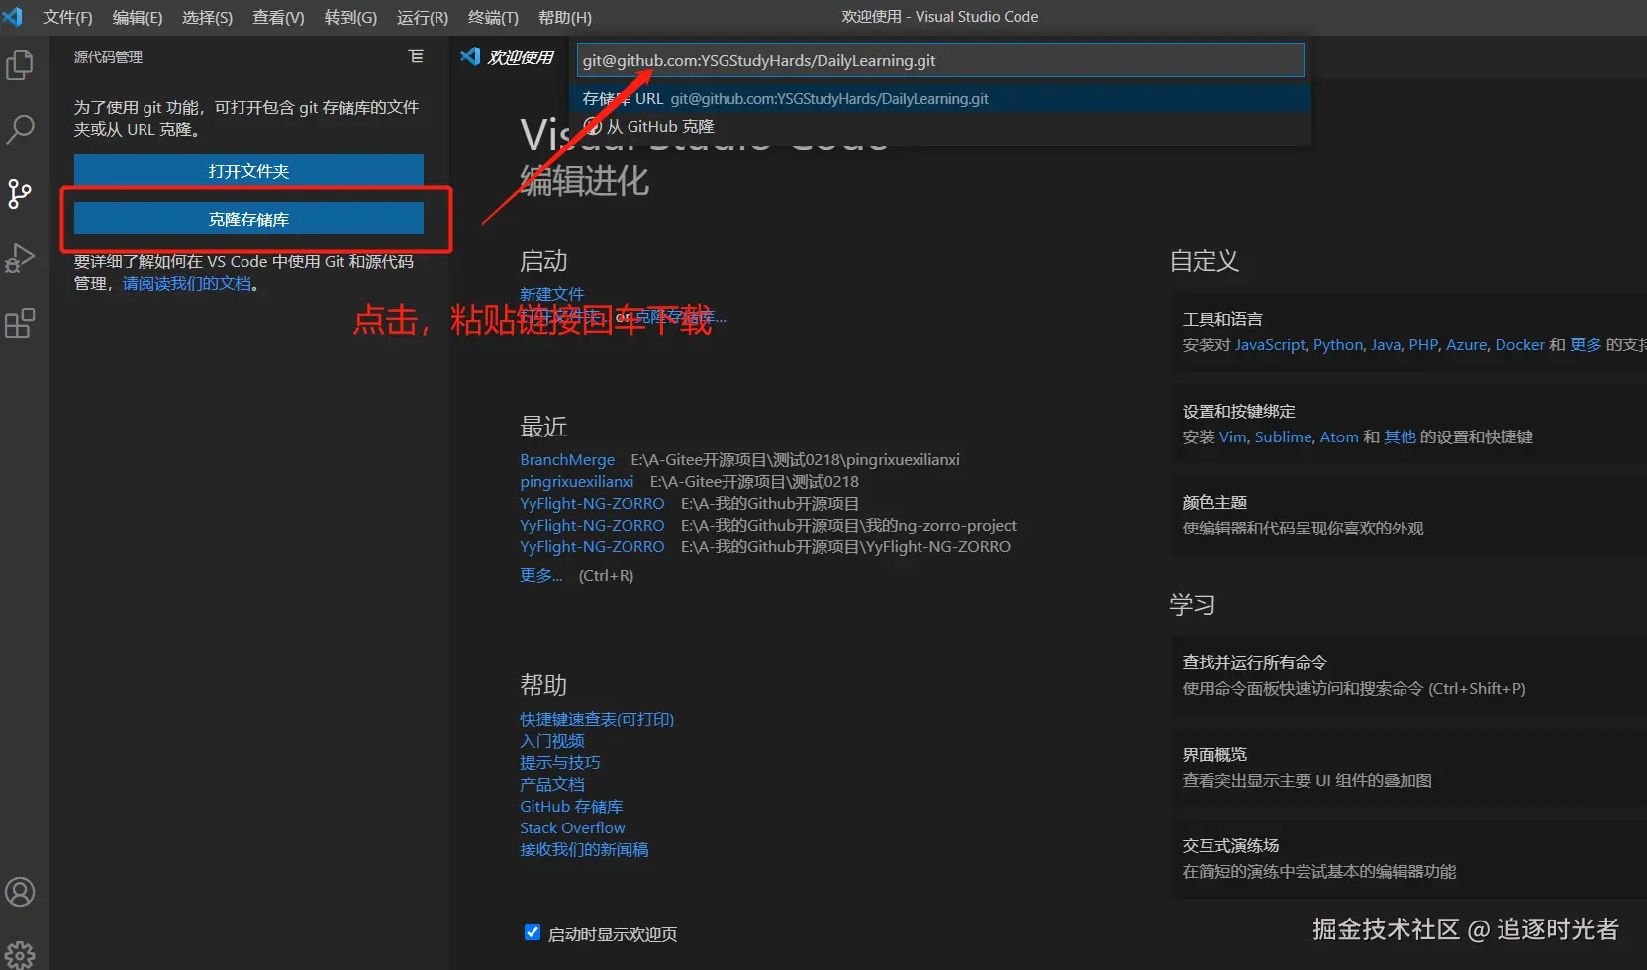
Task: Open source control views and more actions
Action: click(416, 57)
